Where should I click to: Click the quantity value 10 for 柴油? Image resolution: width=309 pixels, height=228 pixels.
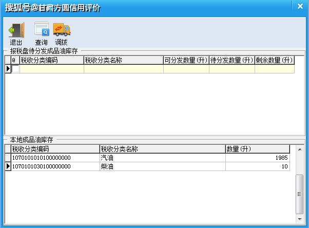pyautogui.click(x=284, y=166)
